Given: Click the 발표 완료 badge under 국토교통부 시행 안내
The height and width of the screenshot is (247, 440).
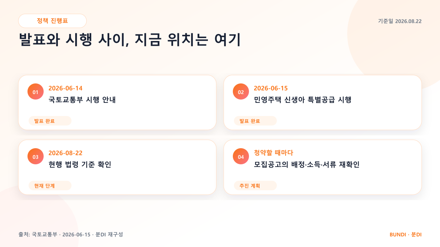Looking at the screenshot, I should [50, 121].
